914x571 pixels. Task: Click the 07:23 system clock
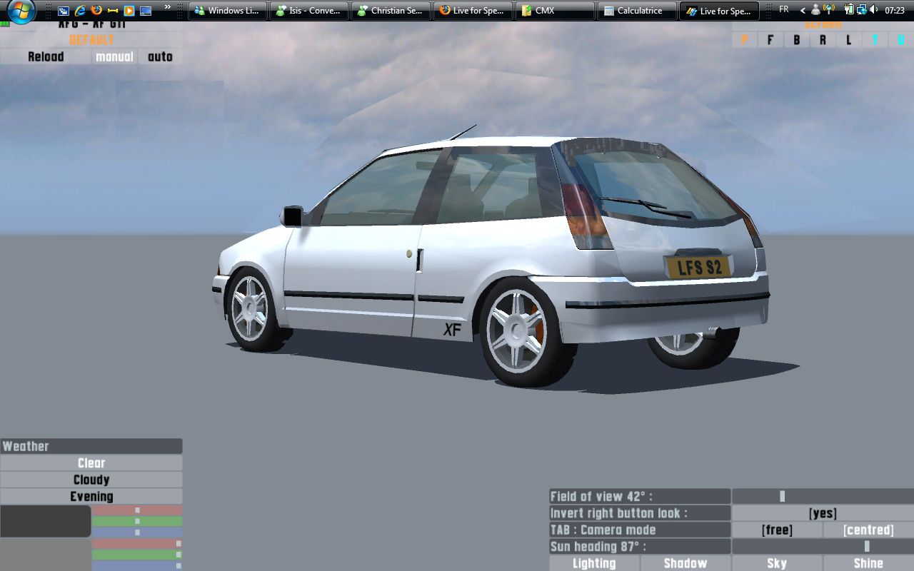(x=894, y=11)
